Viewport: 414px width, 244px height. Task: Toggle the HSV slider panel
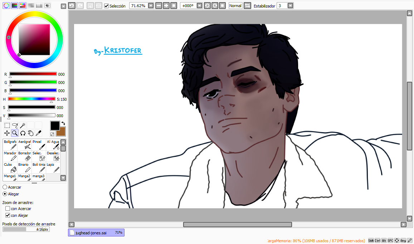[x=23, y=5]
